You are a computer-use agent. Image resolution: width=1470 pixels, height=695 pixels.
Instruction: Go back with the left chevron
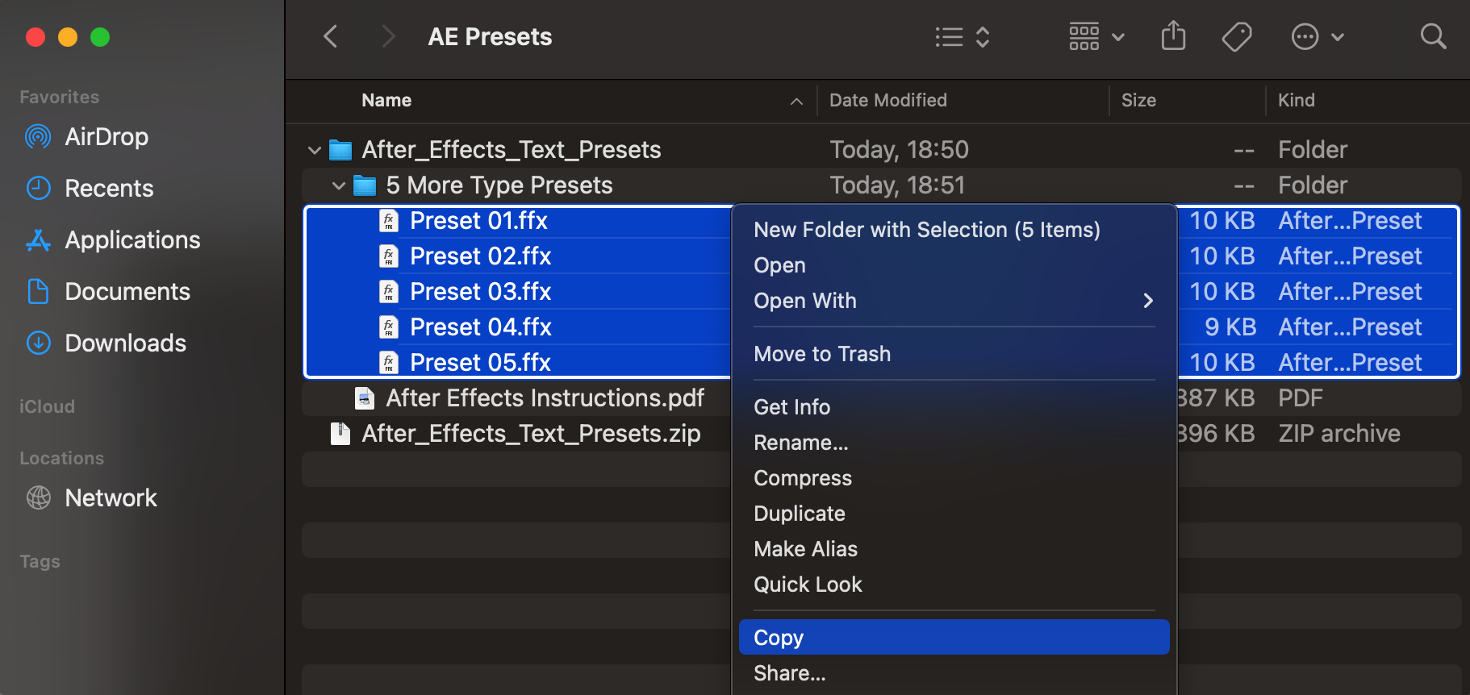tap(331, 36)
